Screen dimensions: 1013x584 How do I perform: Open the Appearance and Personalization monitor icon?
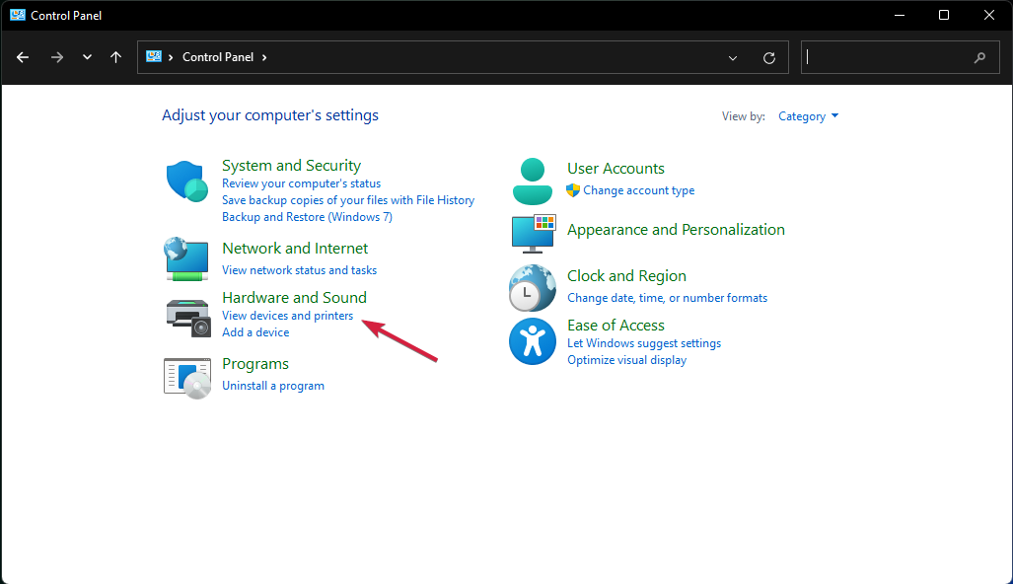click(534, 234)
